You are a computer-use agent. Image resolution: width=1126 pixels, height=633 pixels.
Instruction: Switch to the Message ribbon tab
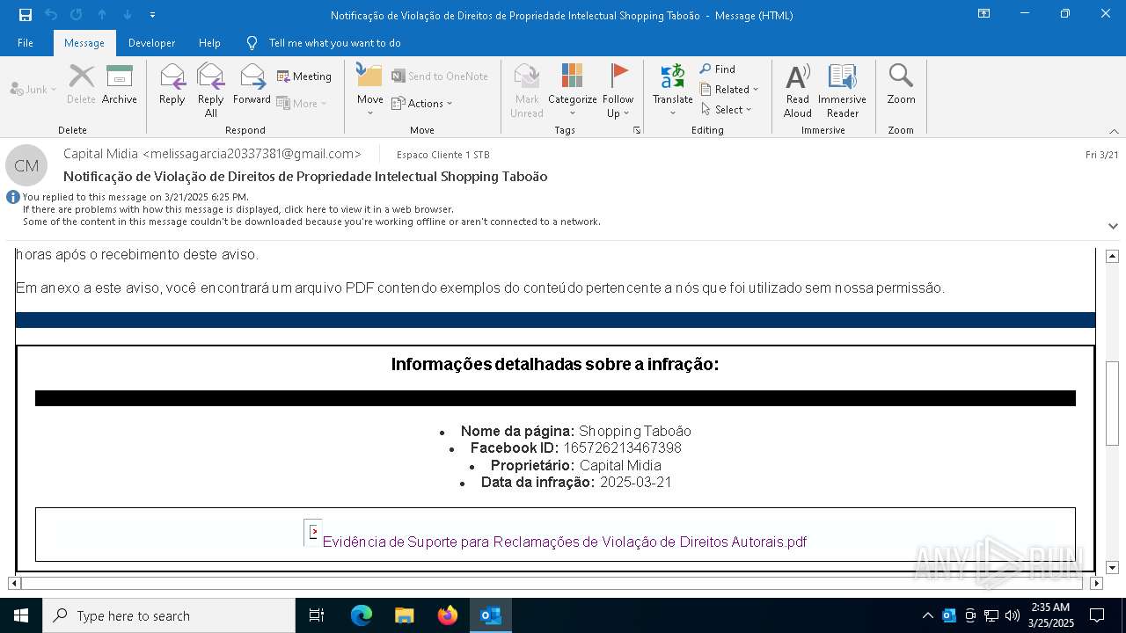(x=84, y=42)
